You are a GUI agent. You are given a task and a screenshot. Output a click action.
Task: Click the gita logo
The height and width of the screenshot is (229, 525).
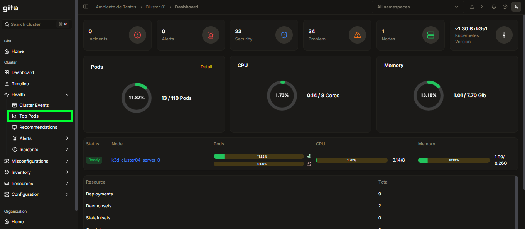(x=10, y=8)
